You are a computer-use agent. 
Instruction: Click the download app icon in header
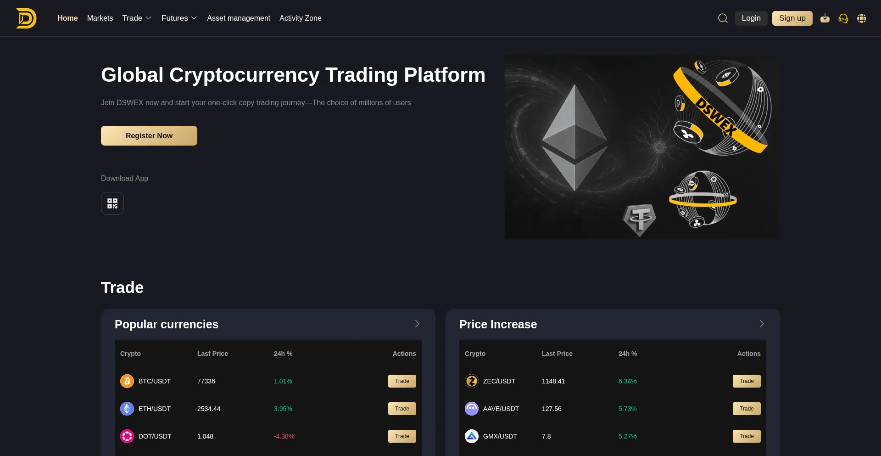(x=825, y=18)
